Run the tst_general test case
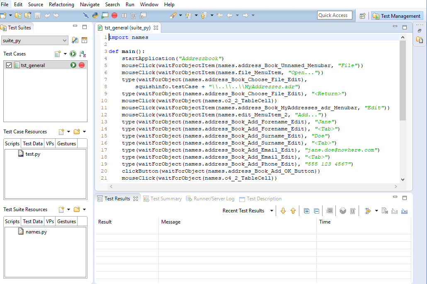The height and width of the screenshot is (284, 427). pos(73,65)
